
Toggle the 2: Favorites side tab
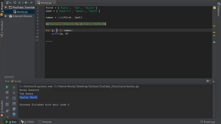(2, 108)
